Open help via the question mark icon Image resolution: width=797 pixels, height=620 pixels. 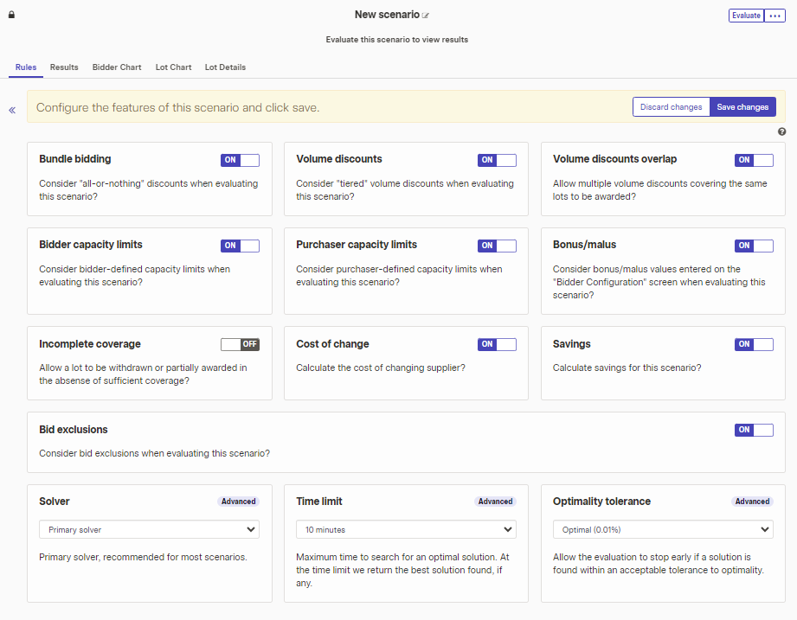(781, 131)
